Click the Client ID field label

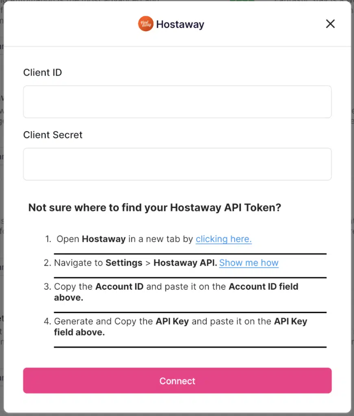click(x=43, y=73)
